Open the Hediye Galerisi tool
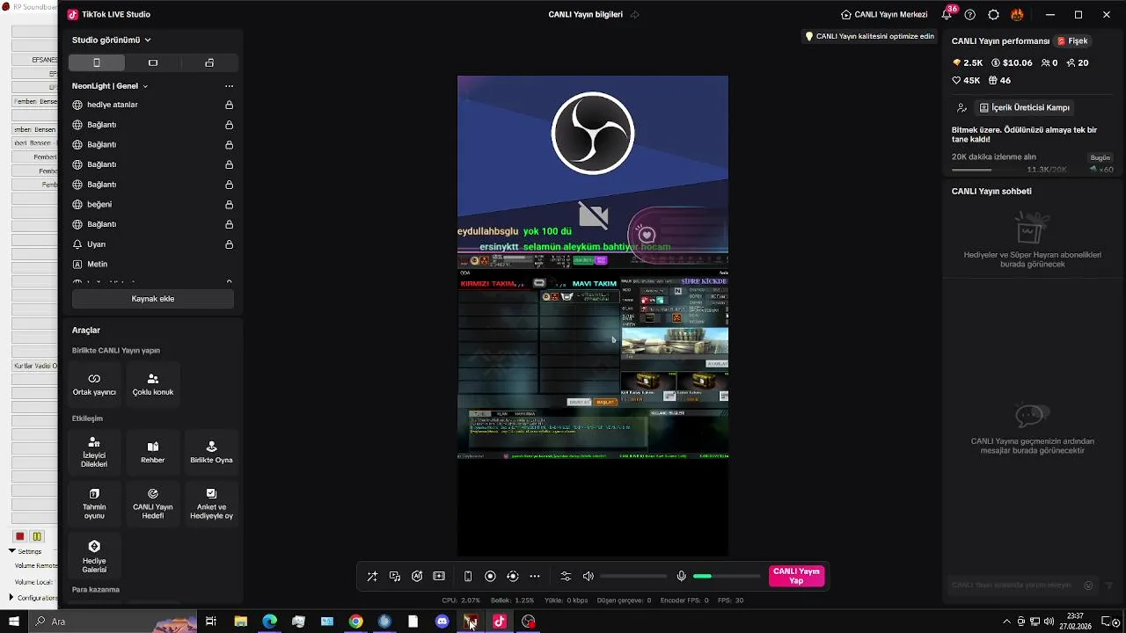 click(x=94, y=557)
